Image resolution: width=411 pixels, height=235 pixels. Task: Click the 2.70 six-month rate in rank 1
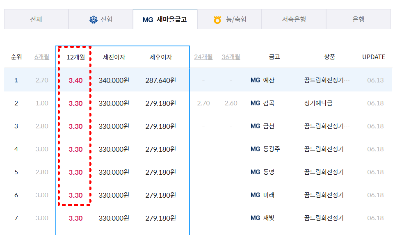(x=42, y=80)
